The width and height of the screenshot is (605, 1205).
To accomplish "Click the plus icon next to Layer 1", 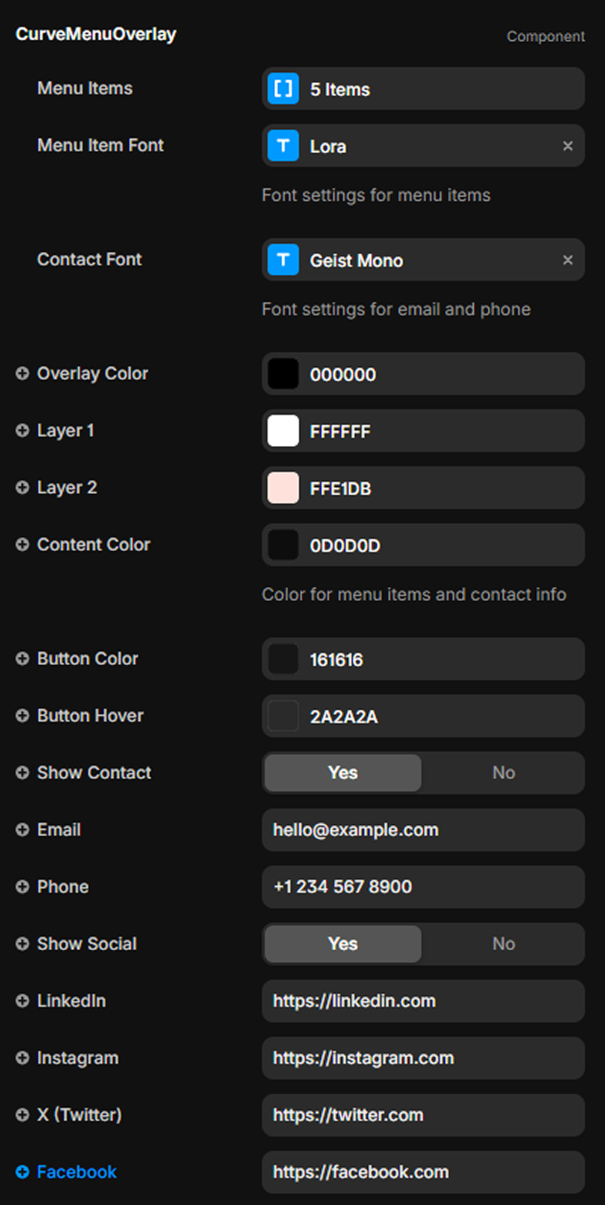I will [x=22, y=431].
